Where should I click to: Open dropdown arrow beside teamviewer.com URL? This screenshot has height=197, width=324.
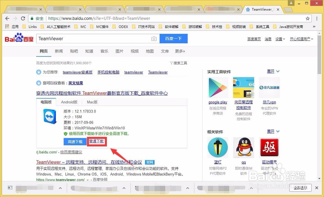pyautogui.click(x=87, y=180)
